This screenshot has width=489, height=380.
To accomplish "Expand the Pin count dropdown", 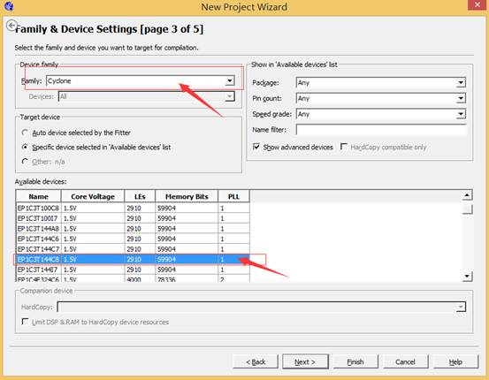I will click(x=381, y=98).
